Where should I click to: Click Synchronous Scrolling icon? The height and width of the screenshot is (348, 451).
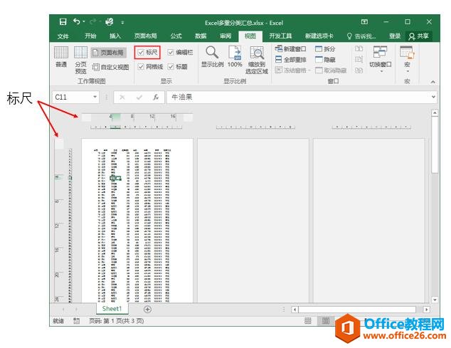click(359, 59)
